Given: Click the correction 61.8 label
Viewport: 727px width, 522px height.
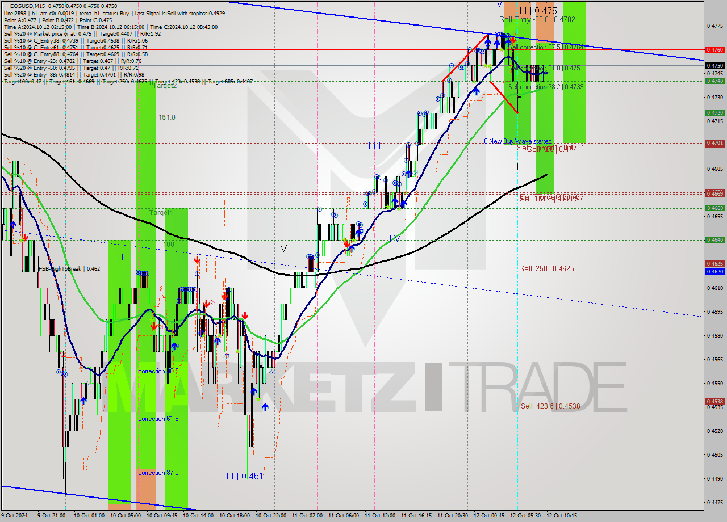Looking at the screenshot, I should coord(158,419).
